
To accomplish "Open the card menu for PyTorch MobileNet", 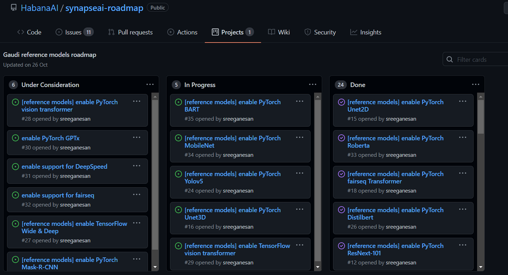I will pos(299,137).
